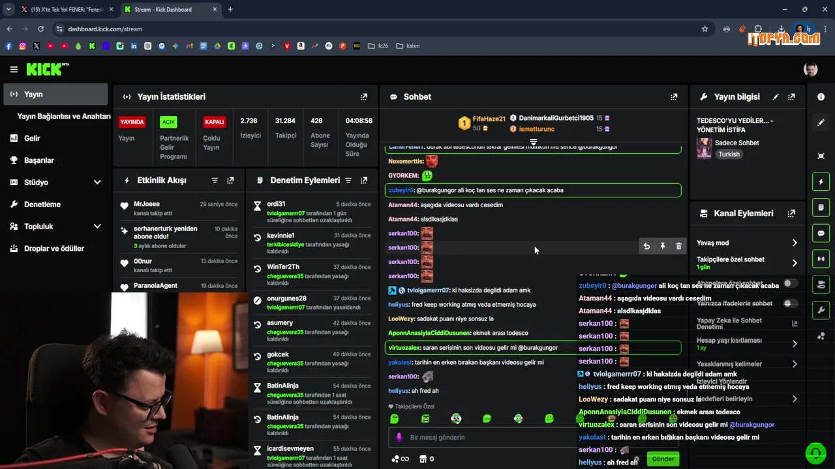
Task: Toggle the document widget in right sidebar
Action: coord(821,207)
